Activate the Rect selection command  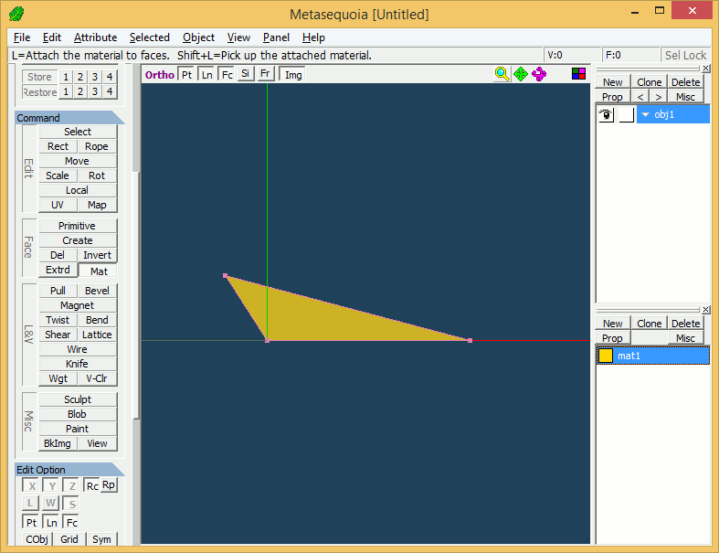[58, 146]
